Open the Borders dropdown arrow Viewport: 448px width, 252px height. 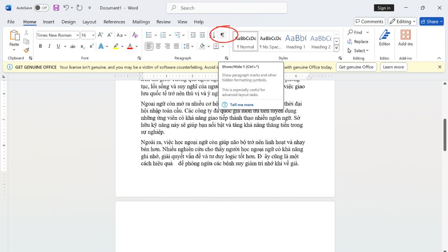[x=222, y=46]
